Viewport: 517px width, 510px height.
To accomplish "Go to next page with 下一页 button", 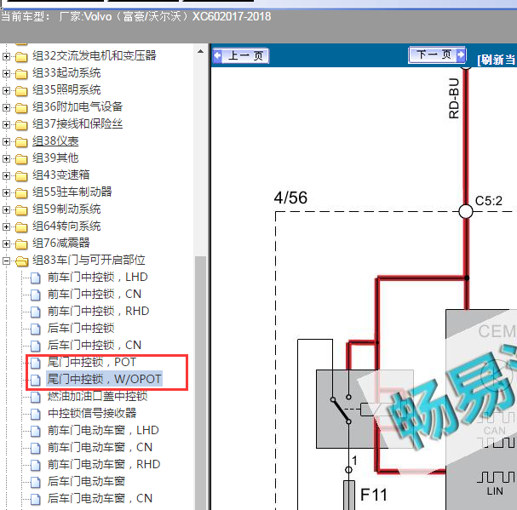I will point(437,54).
